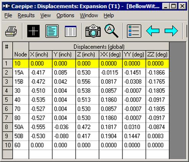Open the View menu
Screen dimensions: 189x162
click(x=45, y=16)
